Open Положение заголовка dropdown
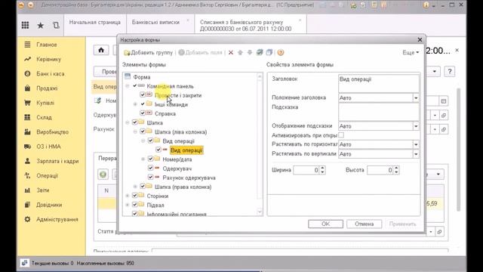Screen dimensions: 483x272 tap(416, 97)
